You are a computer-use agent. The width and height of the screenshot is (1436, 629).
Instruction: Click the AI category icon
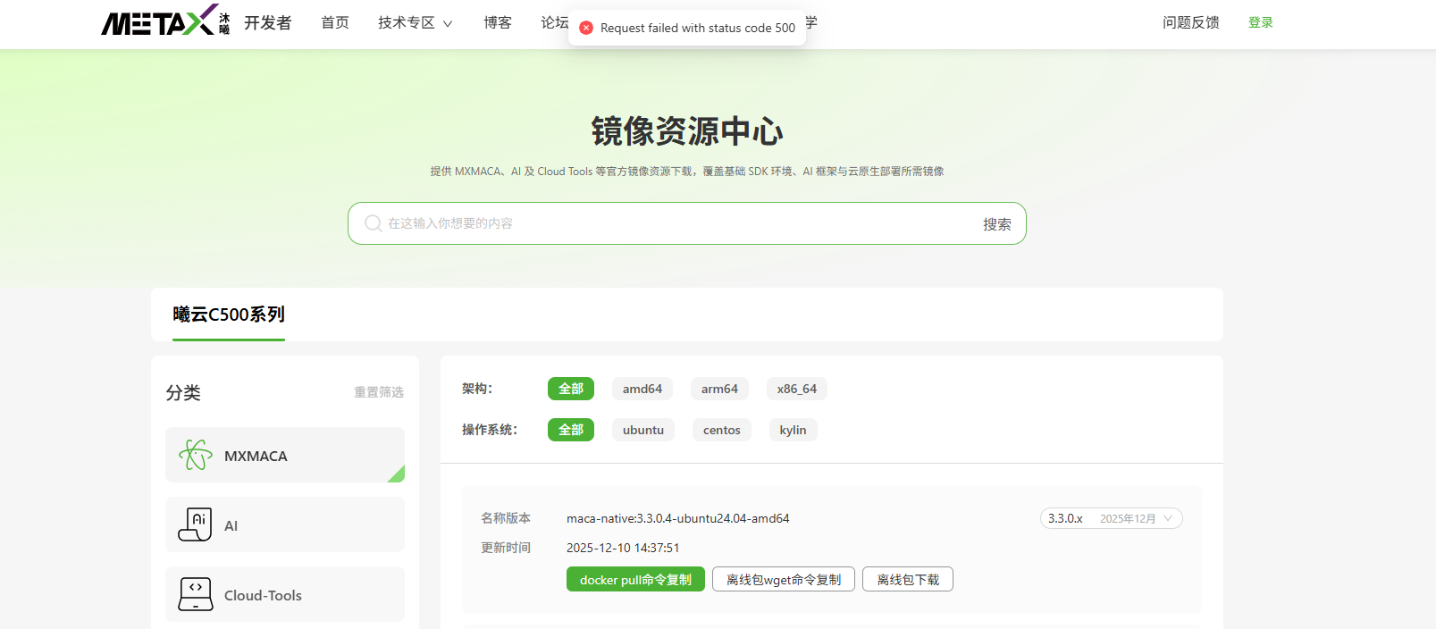196,524
